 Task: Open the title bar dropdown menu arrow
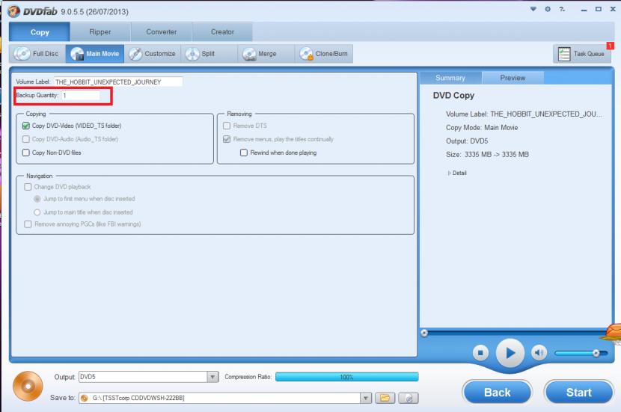click(x=533, y=9)
